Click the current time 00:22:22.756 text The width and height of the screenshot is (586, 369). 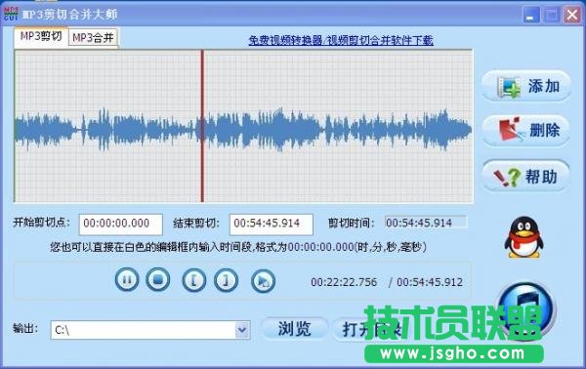coord(344,282)
